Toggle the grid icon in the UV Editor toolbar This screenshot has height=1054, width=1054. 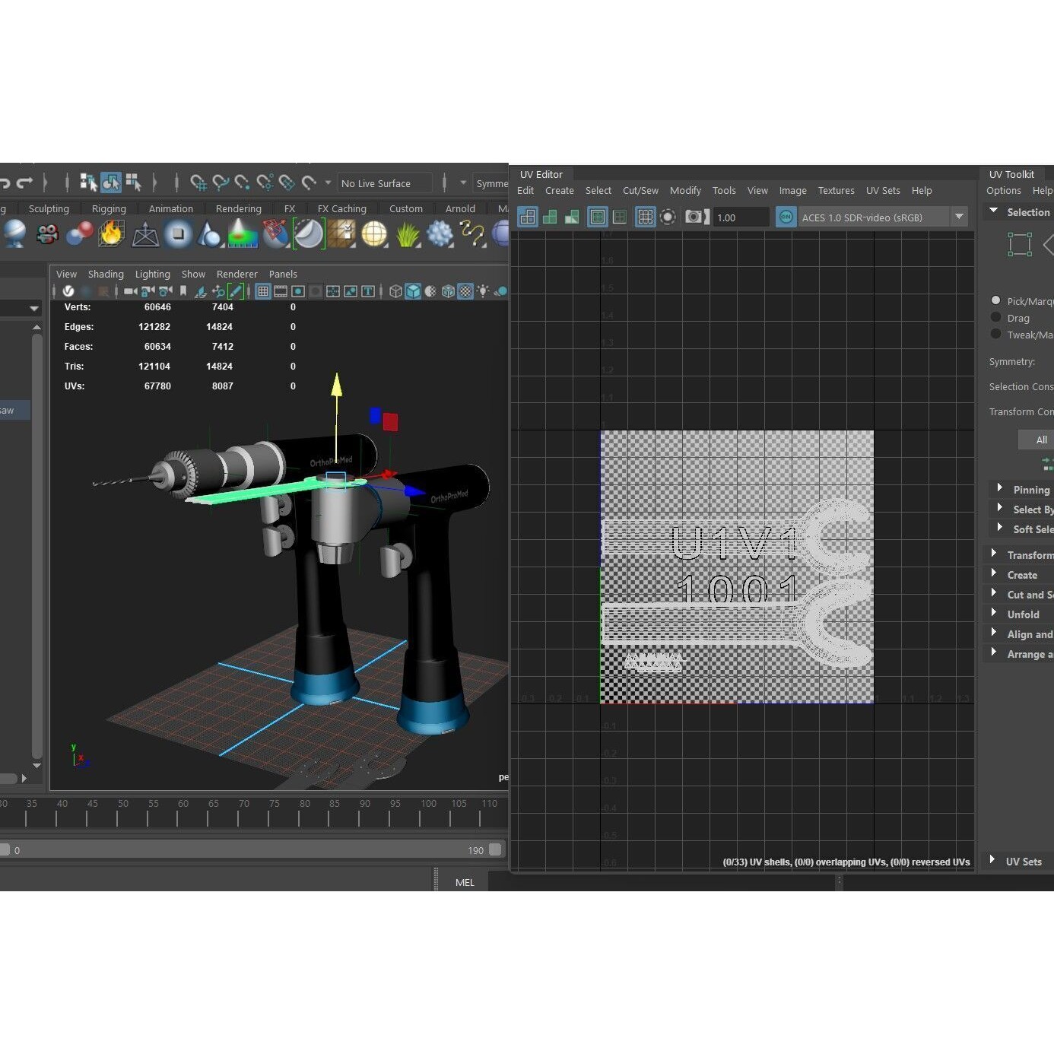coord(645,217)
